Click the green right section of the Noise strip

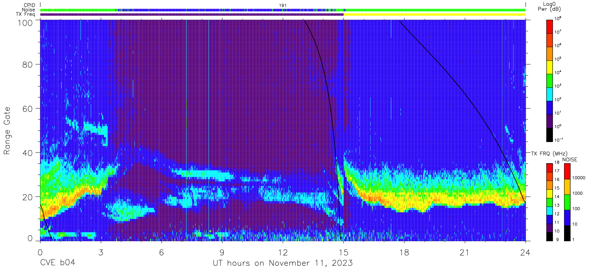(x=435, y=10)
